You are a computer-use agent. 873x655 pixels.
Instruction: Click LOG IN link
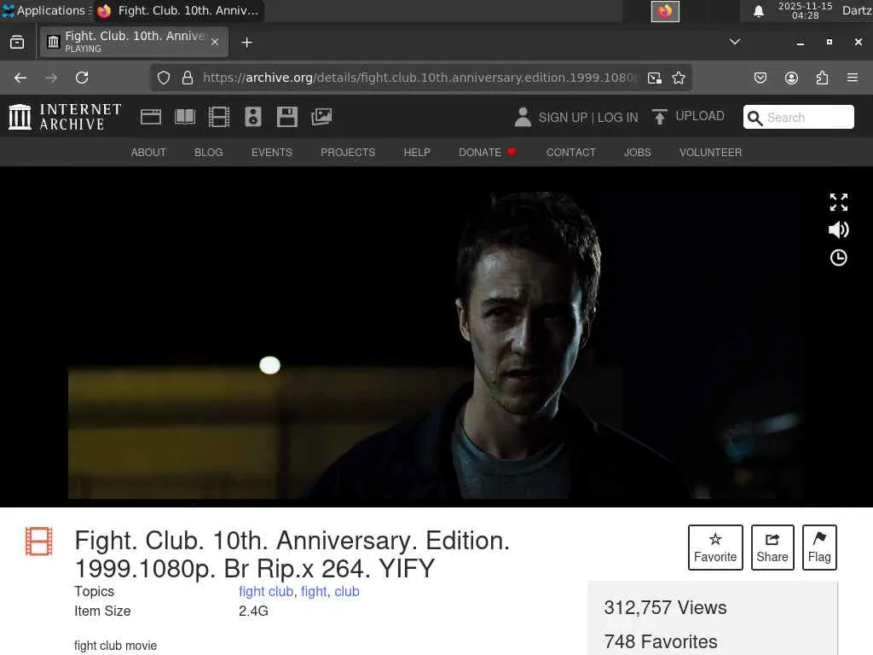(618, 118)
